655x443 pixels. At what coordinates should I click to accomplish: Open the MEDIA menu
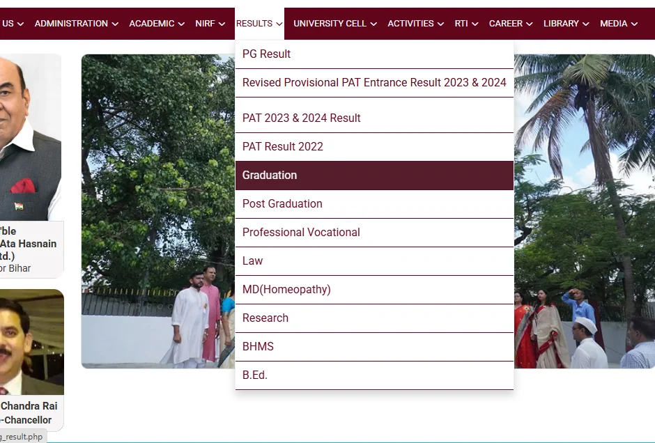[x=619, y=24]
